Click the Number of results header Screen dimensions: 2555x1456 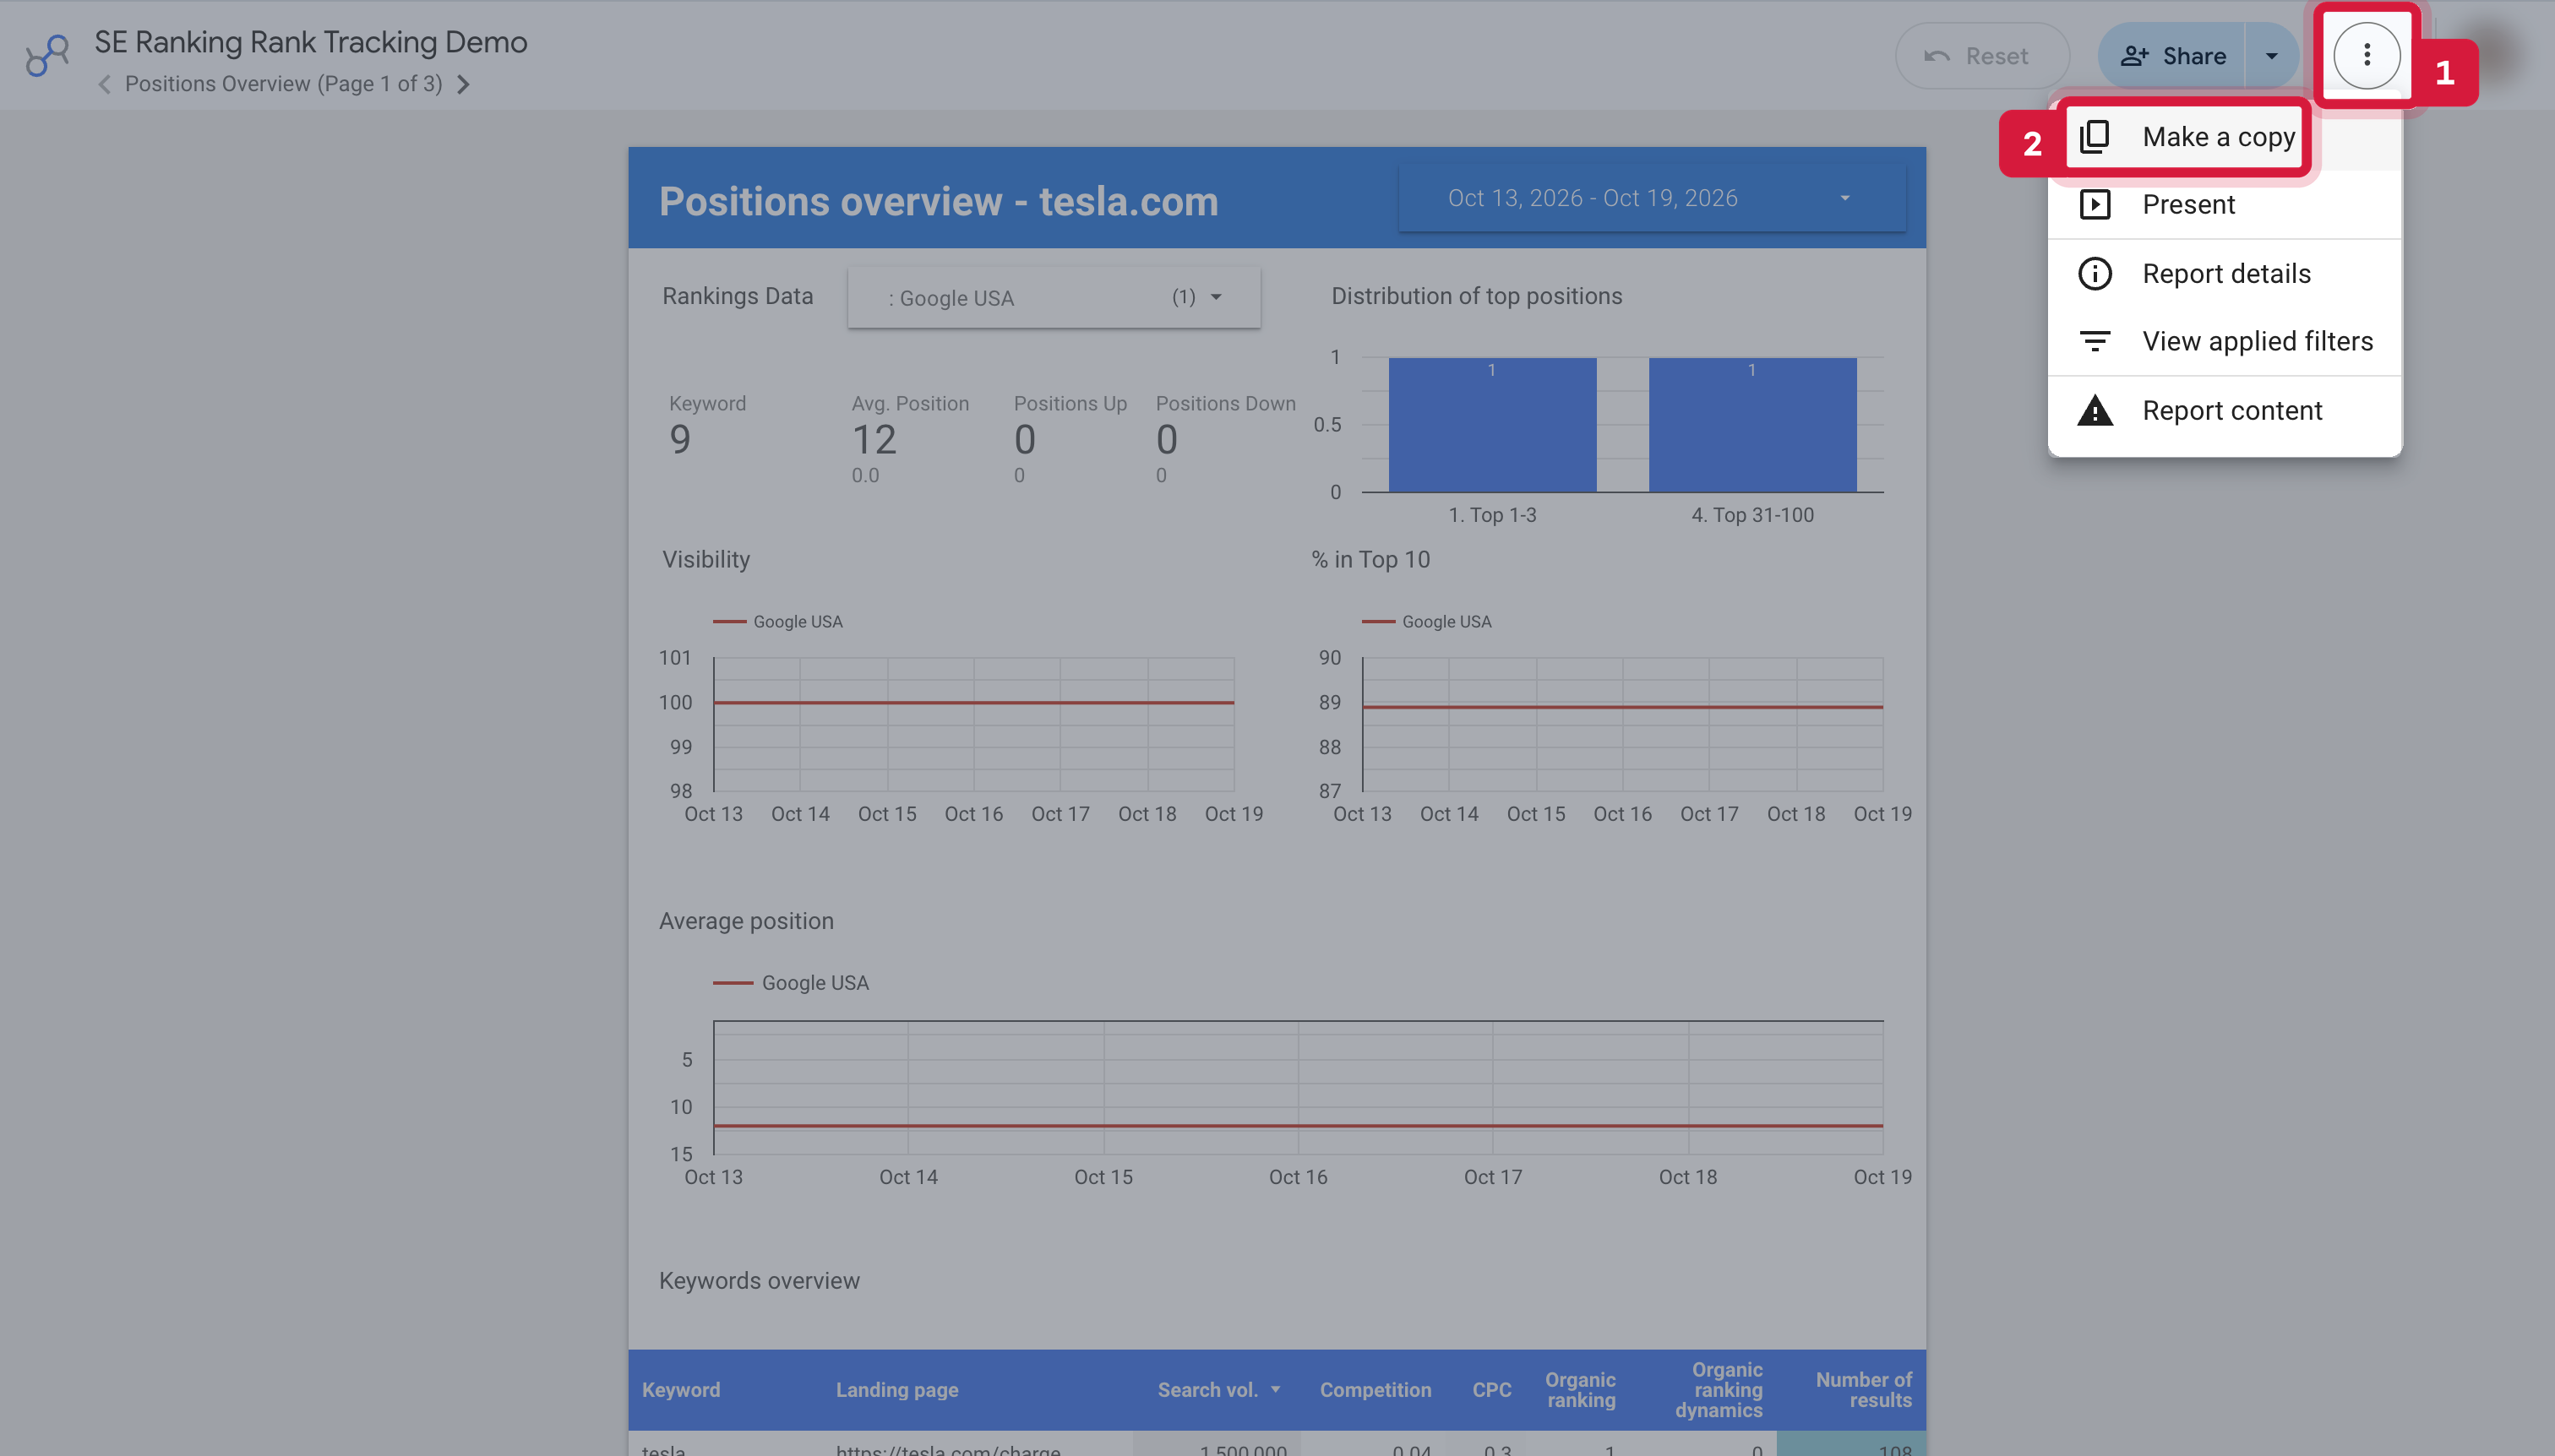point(1863,1389)
